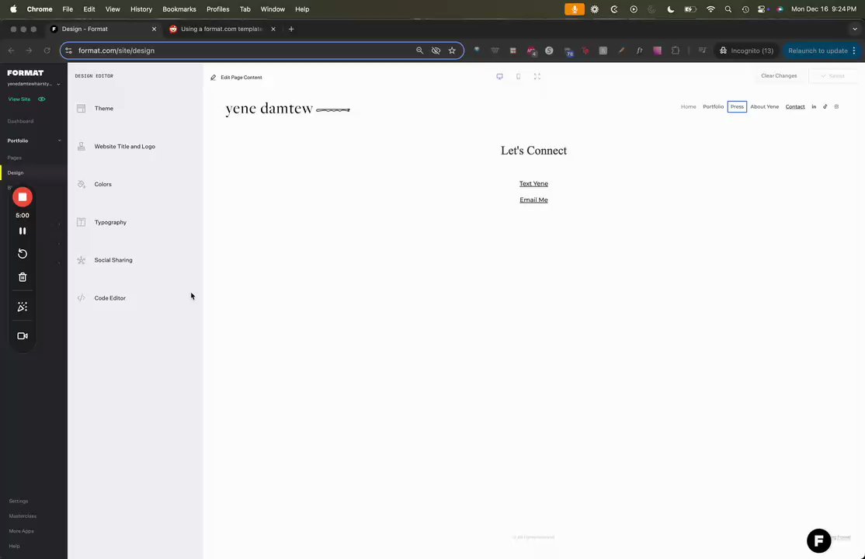Expand the account name dropdown in sidebar
The image size is (865, 559).
point(58,85)
